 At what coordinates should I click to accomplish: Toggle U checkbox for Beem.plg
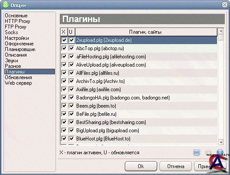click(71, 105)
